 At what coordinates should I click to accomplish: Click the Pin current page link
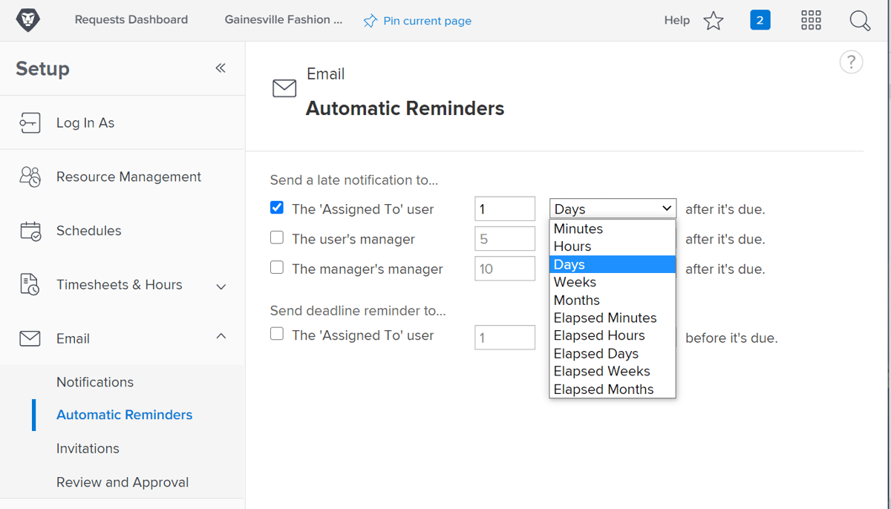coord(417,20)
